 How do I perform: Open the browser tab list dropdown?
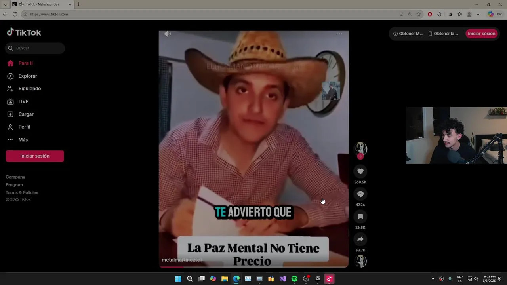(5, 4)
